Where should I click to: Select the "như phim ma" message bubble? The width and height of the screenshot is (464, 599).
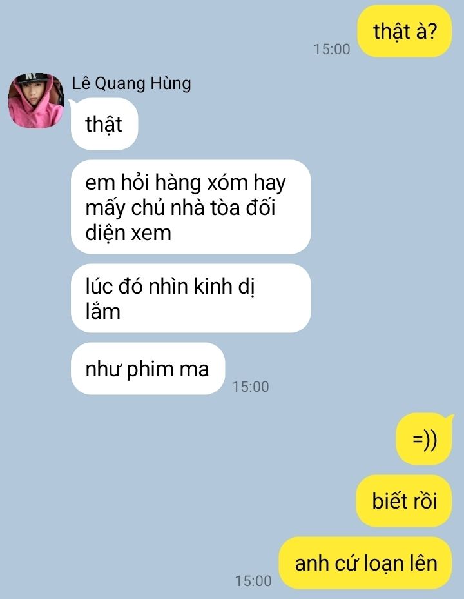point(148,369)
